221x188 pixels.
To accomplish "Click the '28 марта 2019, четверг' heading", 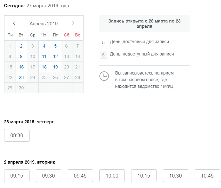I will (x=29, y=122).
